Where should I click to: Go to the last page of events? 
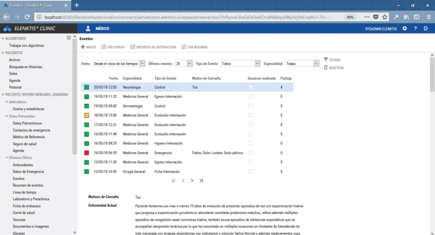pyautogui.click(x=202, y=180)
